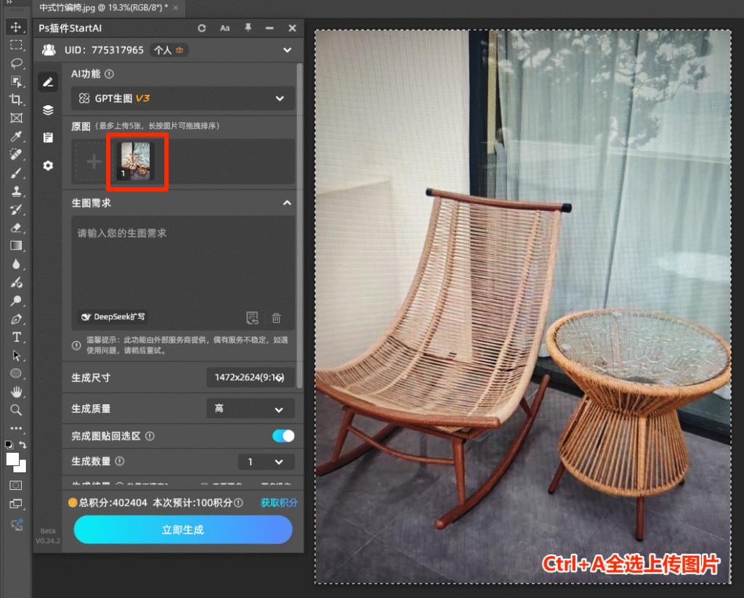Select uploaded source image thumbnail 1
Screen dimensions: 744x598
click(136, 162)
